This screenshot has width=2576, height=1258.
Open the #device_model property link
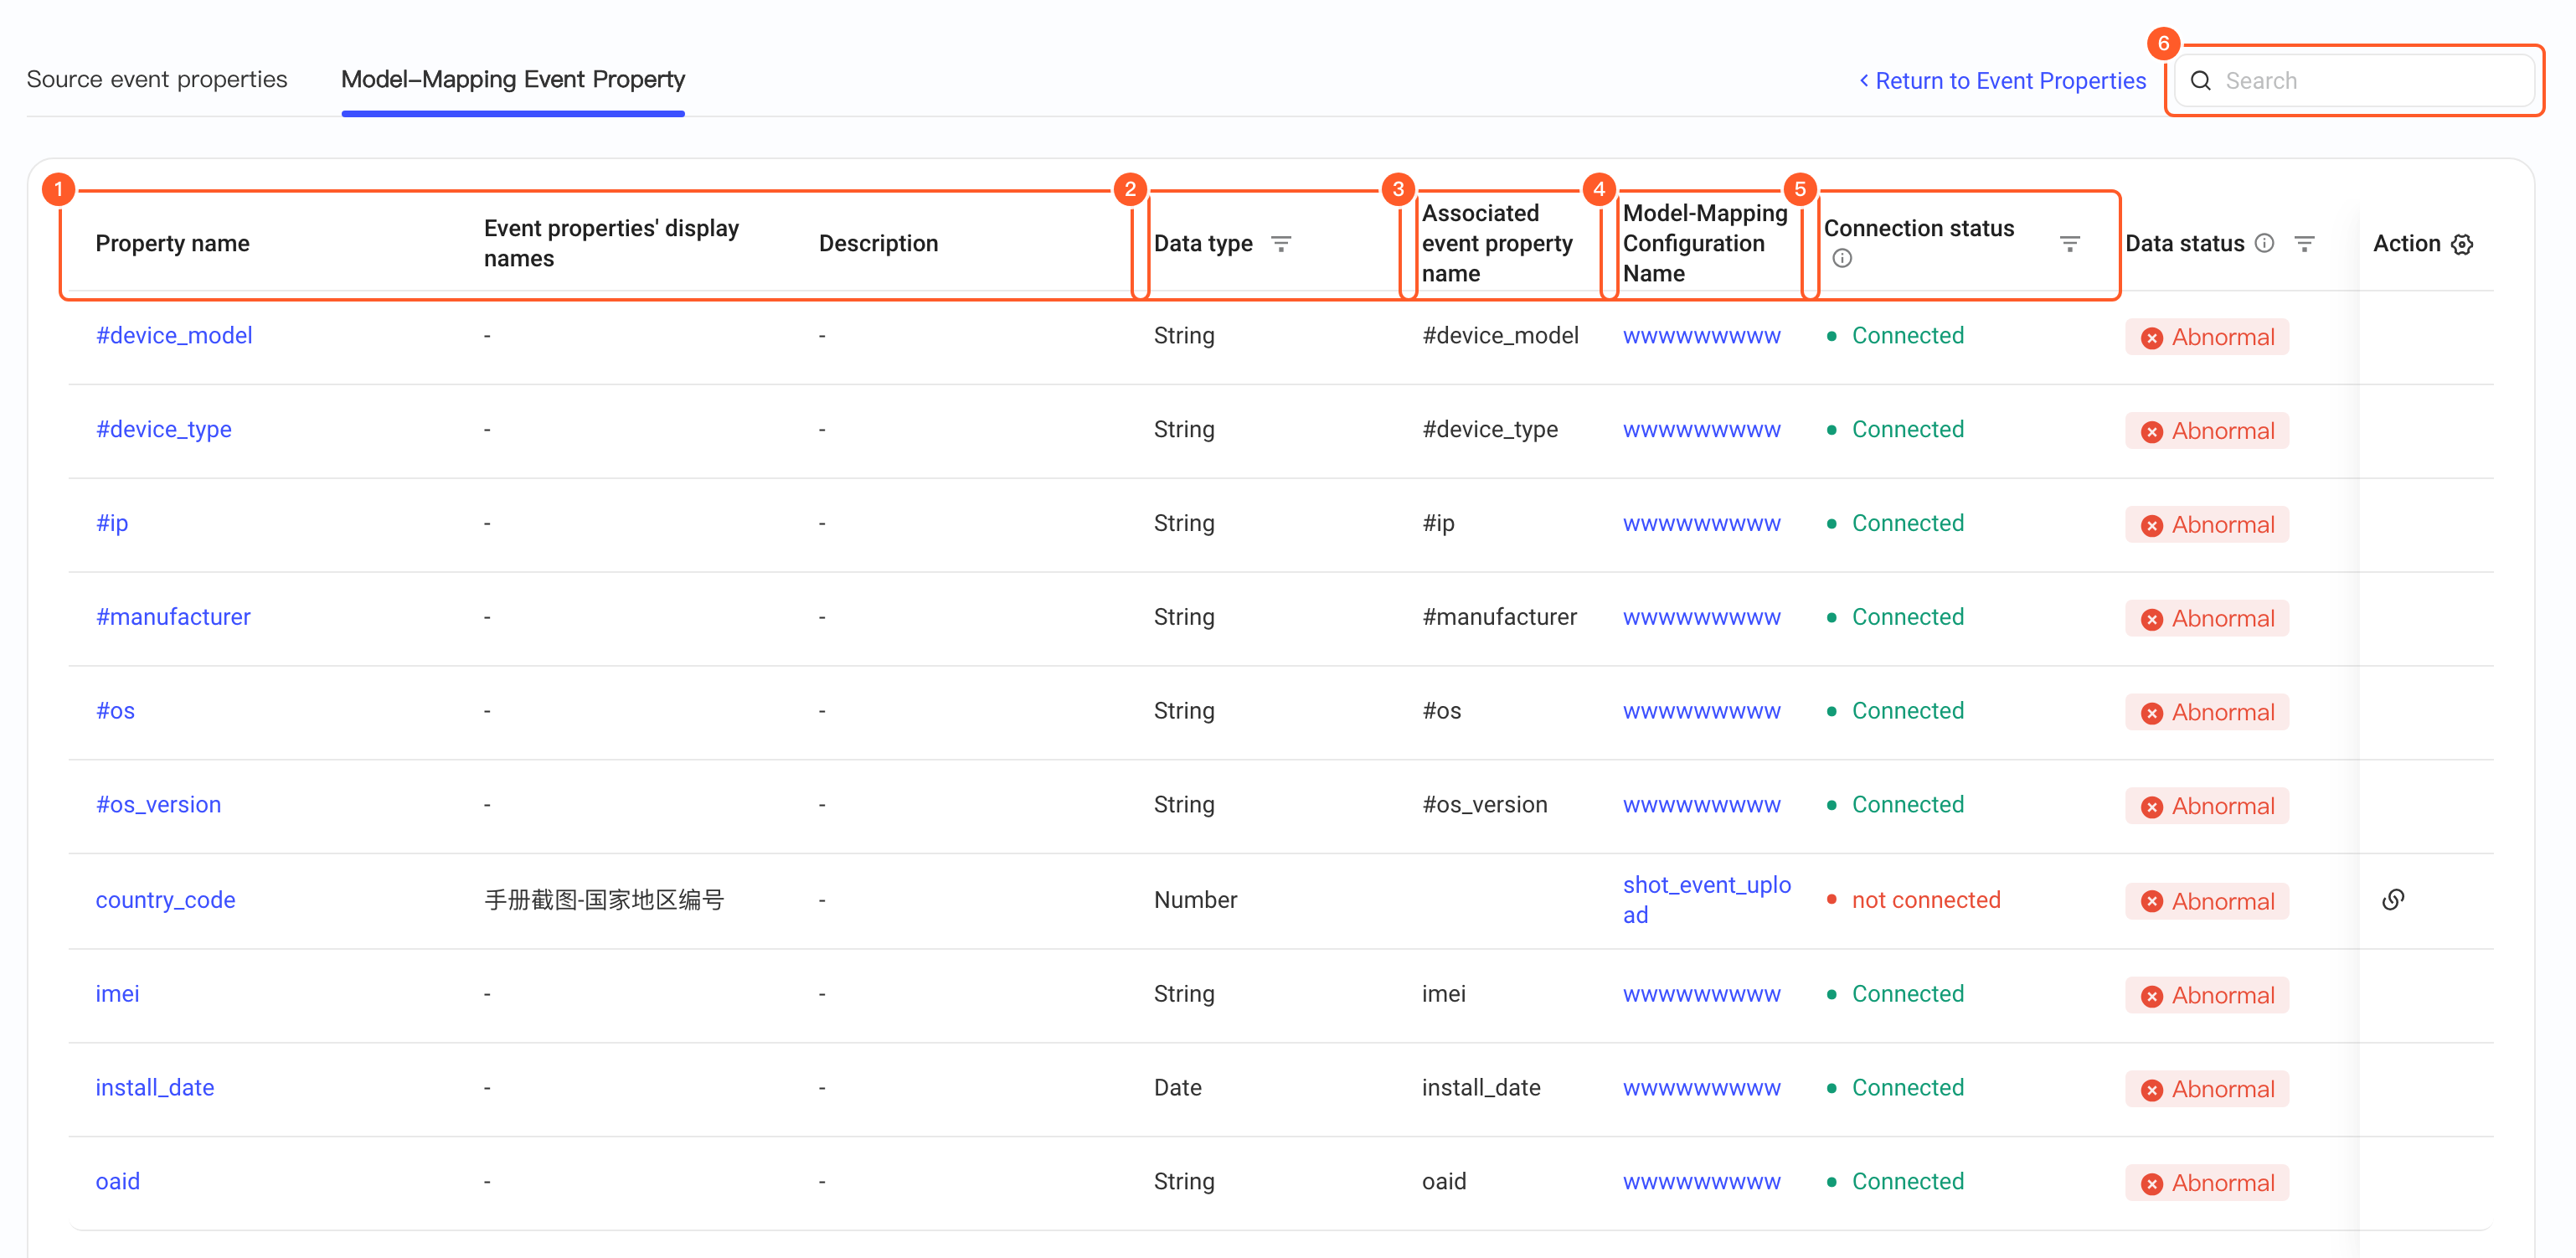174,335
